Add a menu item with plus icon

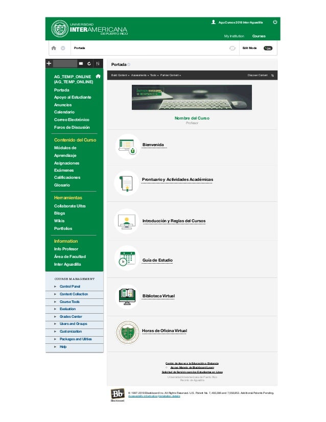pyautogui.click(x=49, y=63)
